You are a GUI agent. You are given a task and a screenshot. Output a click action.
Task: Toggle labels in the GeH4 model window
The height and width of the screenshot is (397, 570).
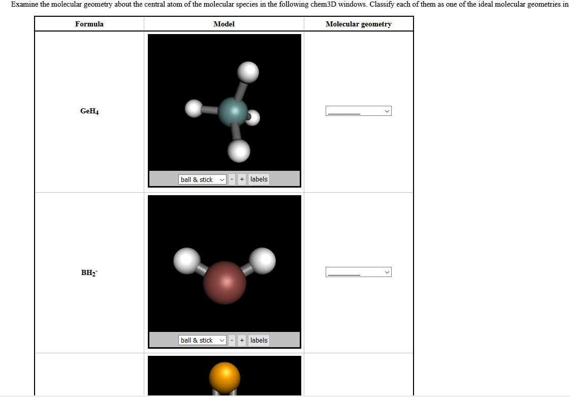coord(259,179)
